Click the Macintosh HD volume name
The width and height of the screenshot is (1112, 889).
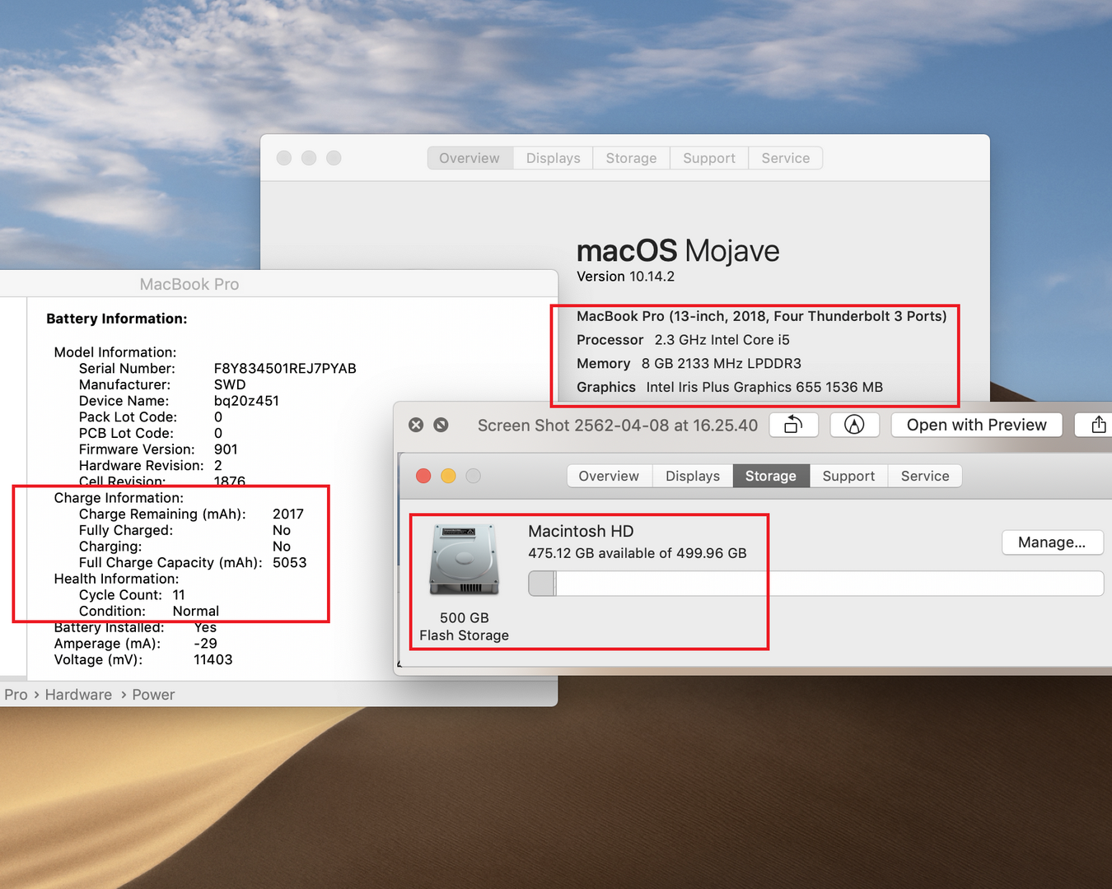tap(581, 532)
